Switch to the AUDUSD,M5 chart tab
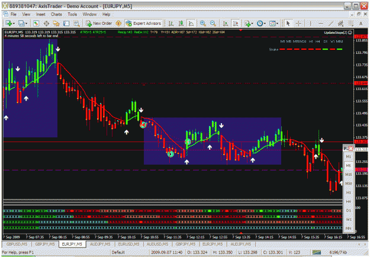Screen dimensions: 370x257 tap(157, 244)
